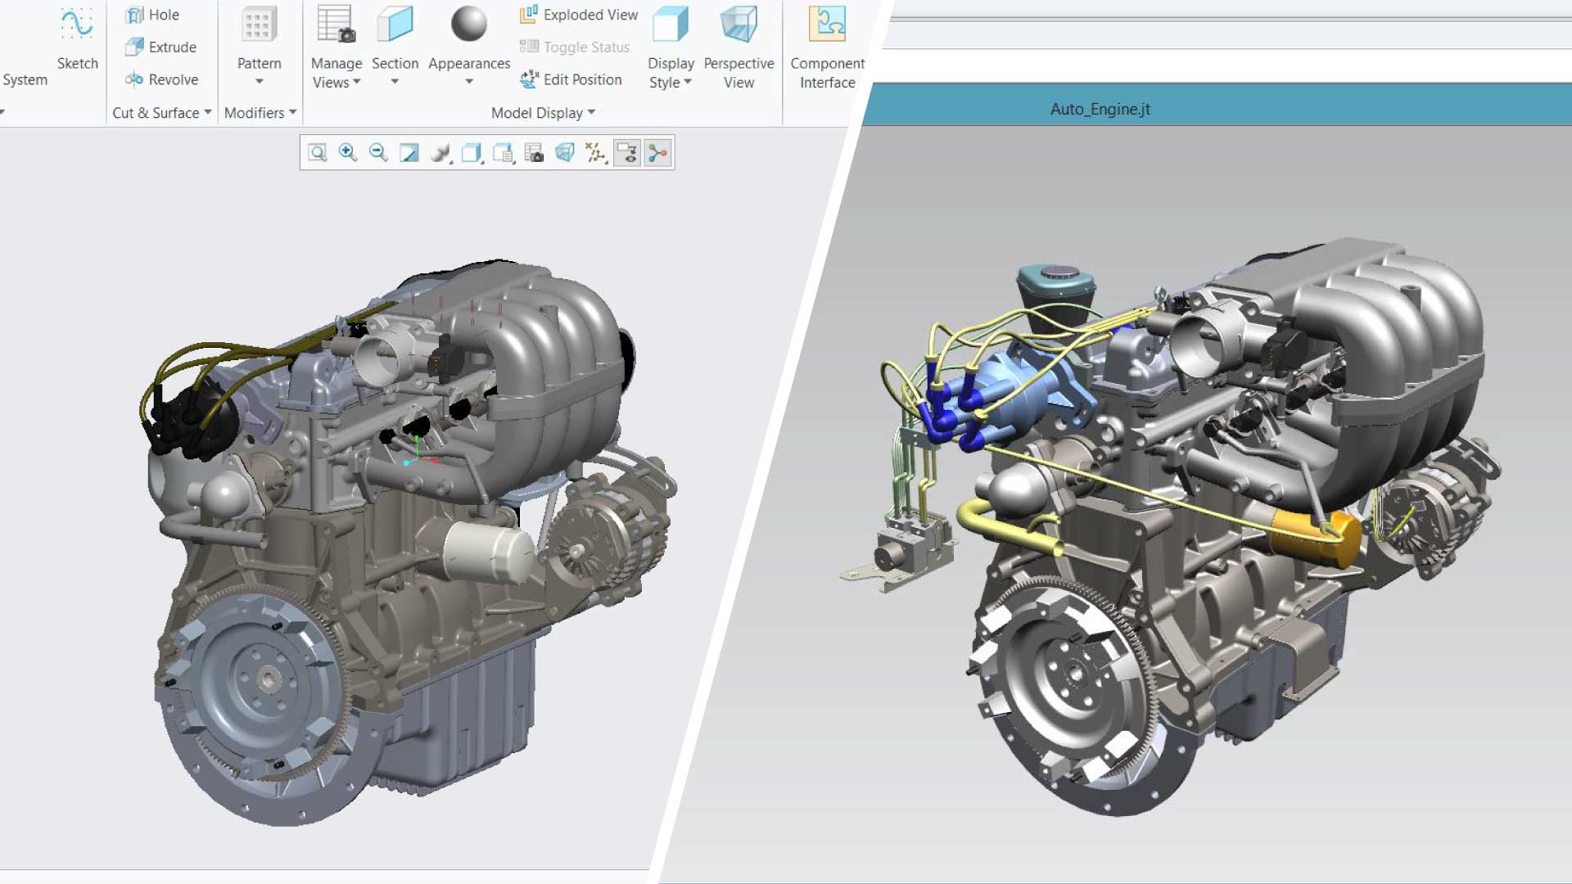The height and width of the screenshot is (884, 1572).
Task: Click the Refit zoom icon
Action: coord(318,152)
